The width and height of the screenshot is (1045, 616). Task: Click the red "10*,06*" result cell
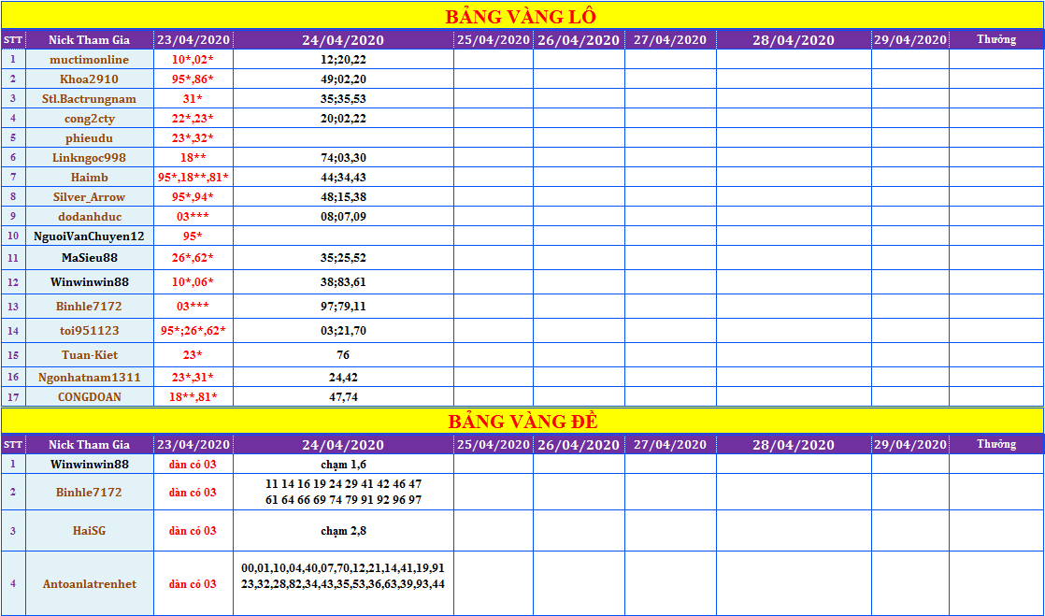click(193, 282)
